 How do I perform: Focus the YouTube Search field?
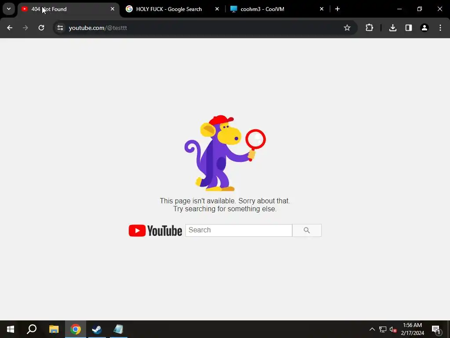pos(239,230)
